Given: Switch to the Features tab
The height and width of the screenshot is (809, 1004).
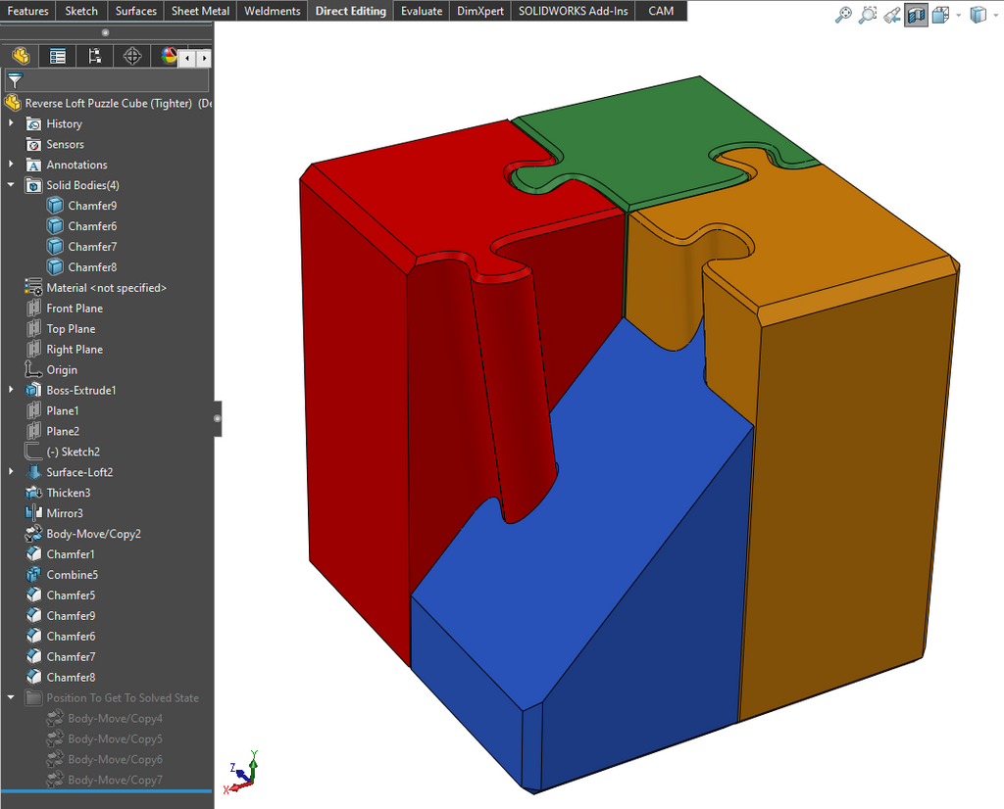Looking at the screenshot, I should tap(28, 11).
